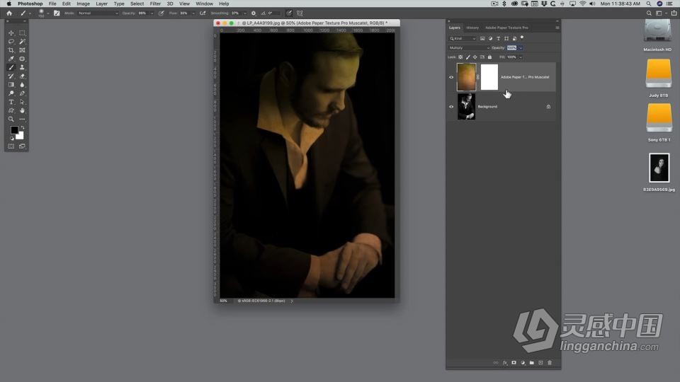The height and width of the screenshot is (382, 680).
Task: Toggle layer filtering on/off switch
Action: tap(522, 37)
